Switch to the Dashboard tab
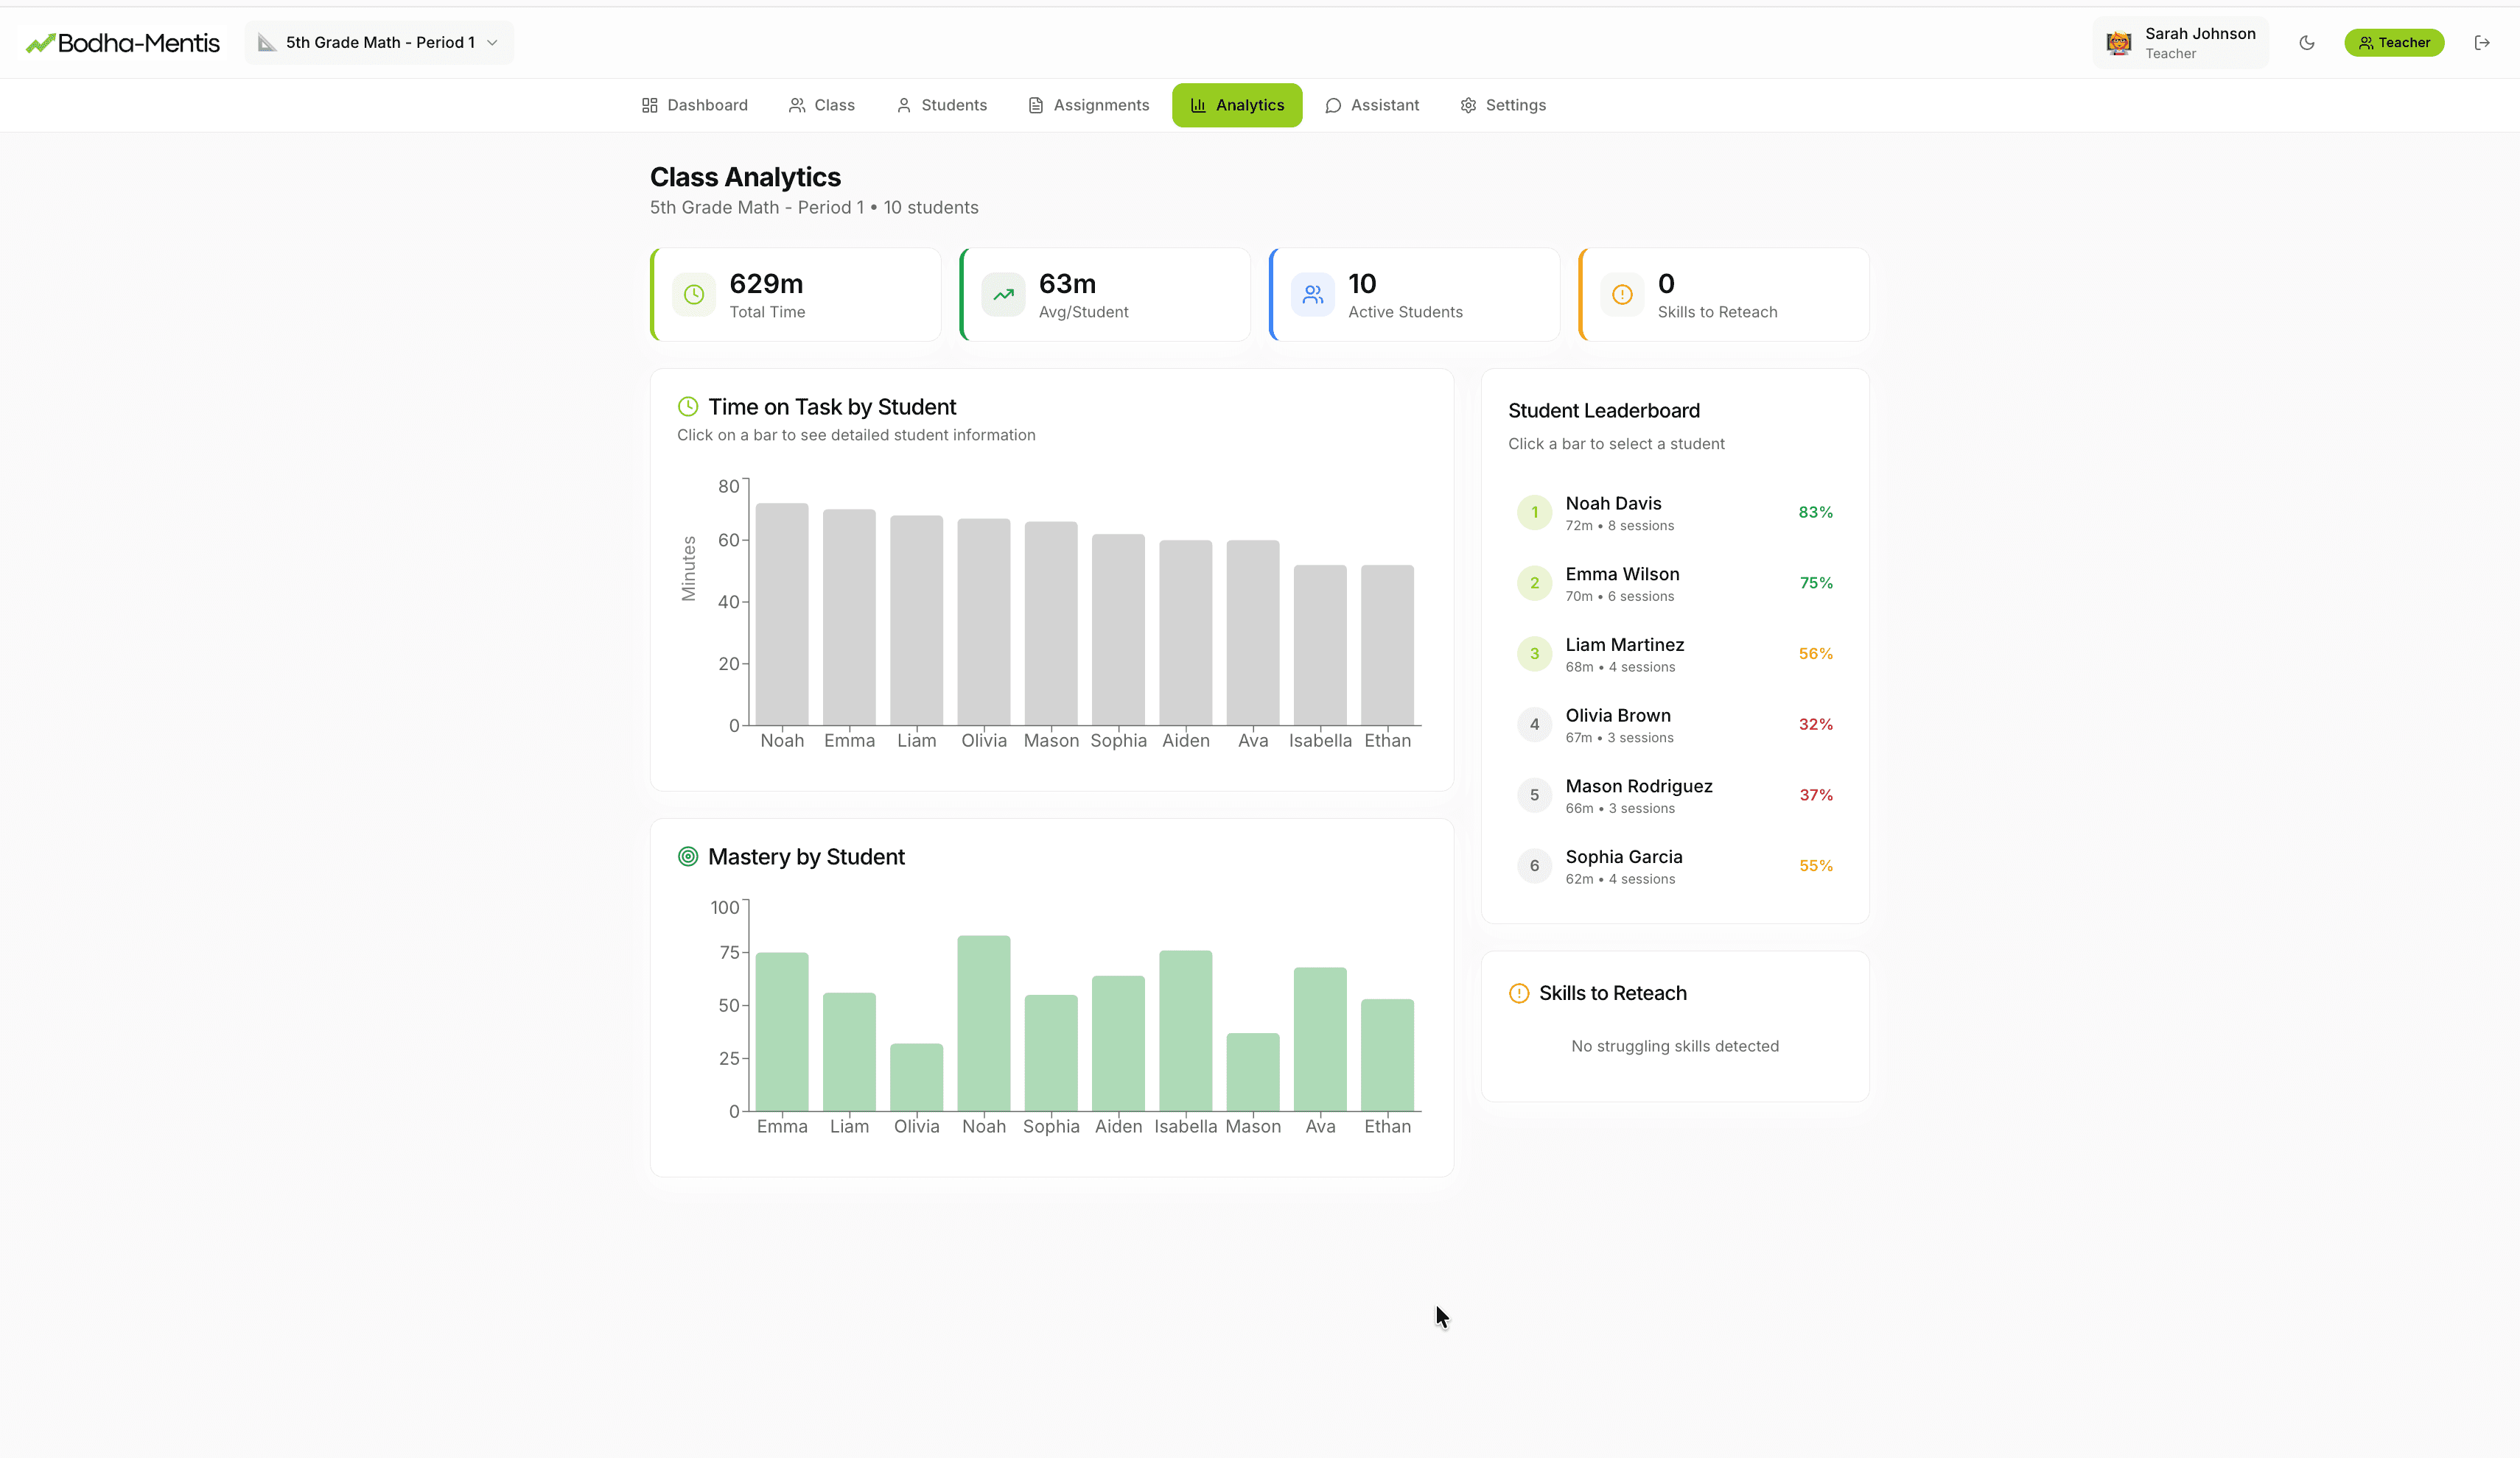 694,105
